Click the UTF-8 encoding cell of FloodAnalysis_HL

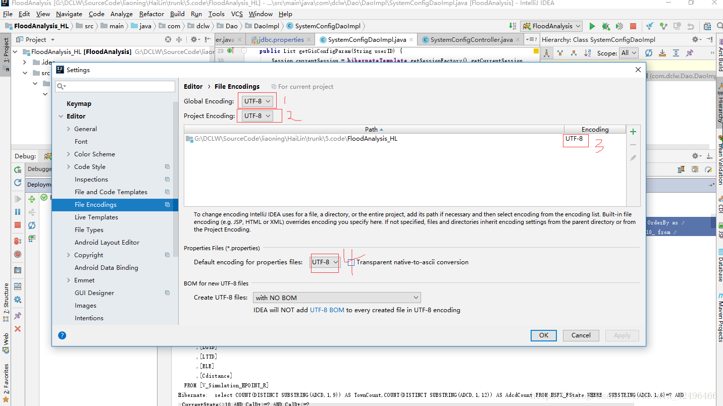coord(574,139)
